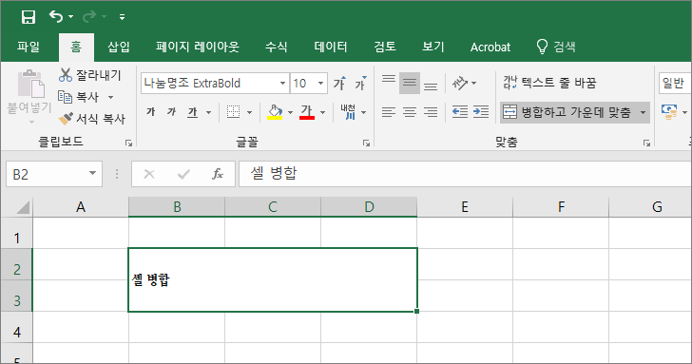Expand the borders dropdown arrow
Image resolution: width=692 pixels, height=364 pixels.
(x=249, y=112)
